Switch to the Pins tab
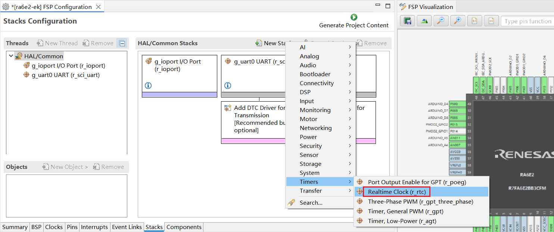The height and width of the screenshot is (232, 554). [72, 227]
